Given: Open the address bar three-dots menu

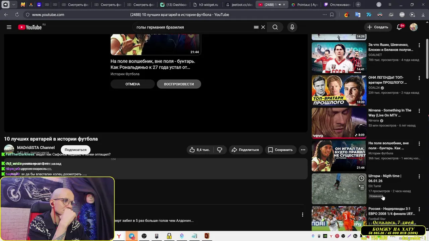Looking at the screenshot, I should tap(324, 15).
